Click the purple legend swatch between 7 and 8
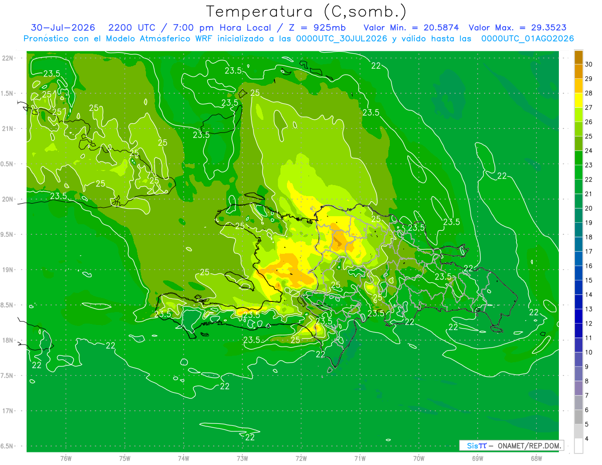 [578, 388]
